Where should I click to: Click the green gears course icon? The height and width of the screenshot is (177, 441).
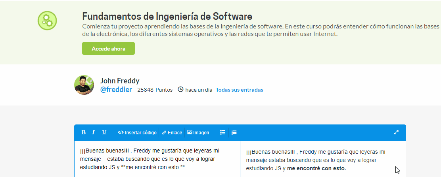tap(47, 21)
